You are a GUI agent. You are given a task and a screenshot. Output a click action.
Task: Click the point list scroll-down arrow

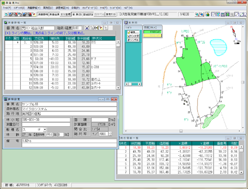tap(242, 172)
